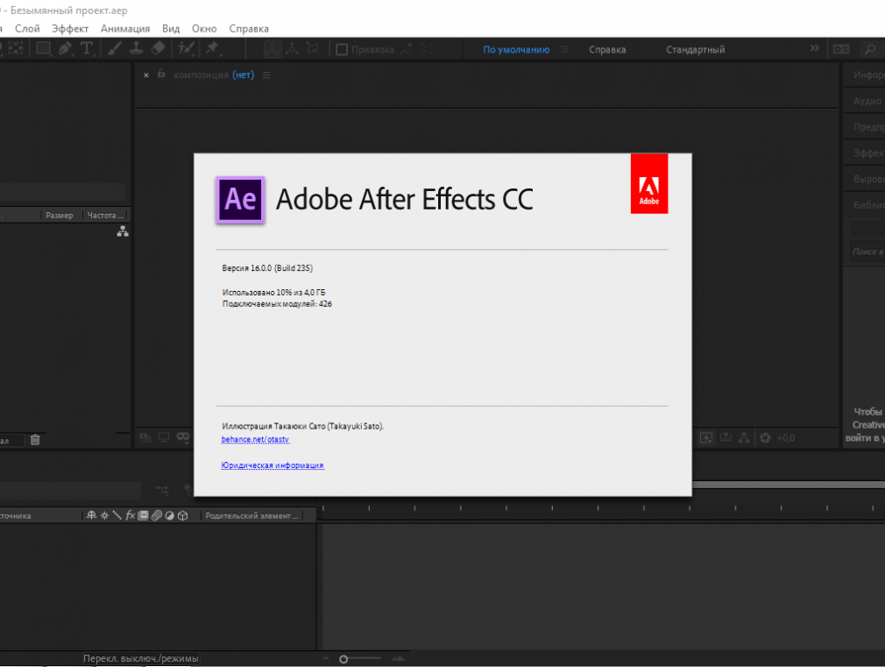Click the timeline layer search field
Image resolution: width=885 pixels, height=667 pixels.
(x=71, y=490)
